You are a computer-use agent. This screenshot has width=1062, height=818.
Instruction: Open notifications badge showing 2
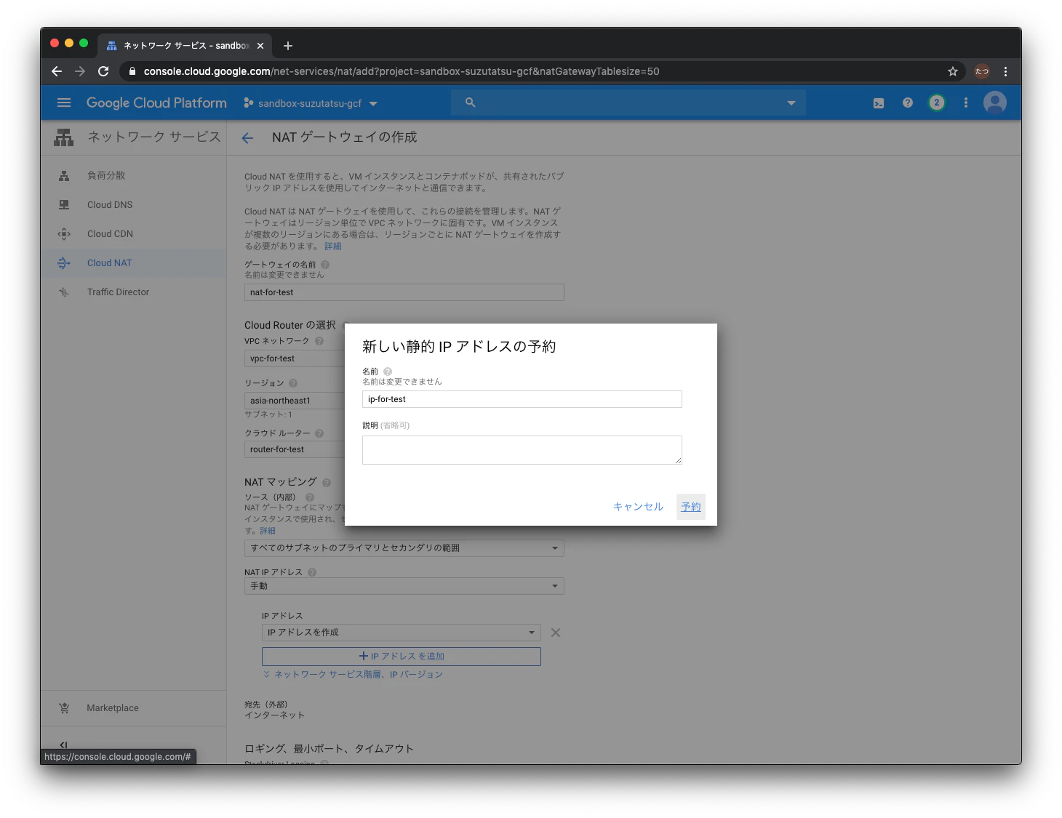tap(937, 103)
